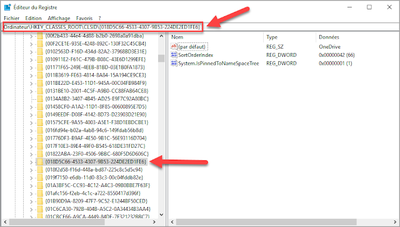The image size is (400, 227).
Task: Click the 0x00000001 (1) data value
Action: pos(335,64)
